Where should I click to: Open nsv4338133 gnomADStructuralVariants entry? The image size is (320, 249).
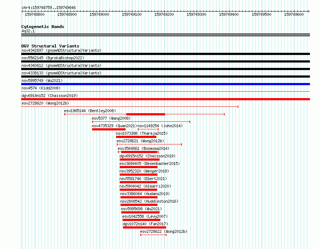click(61, 73)
